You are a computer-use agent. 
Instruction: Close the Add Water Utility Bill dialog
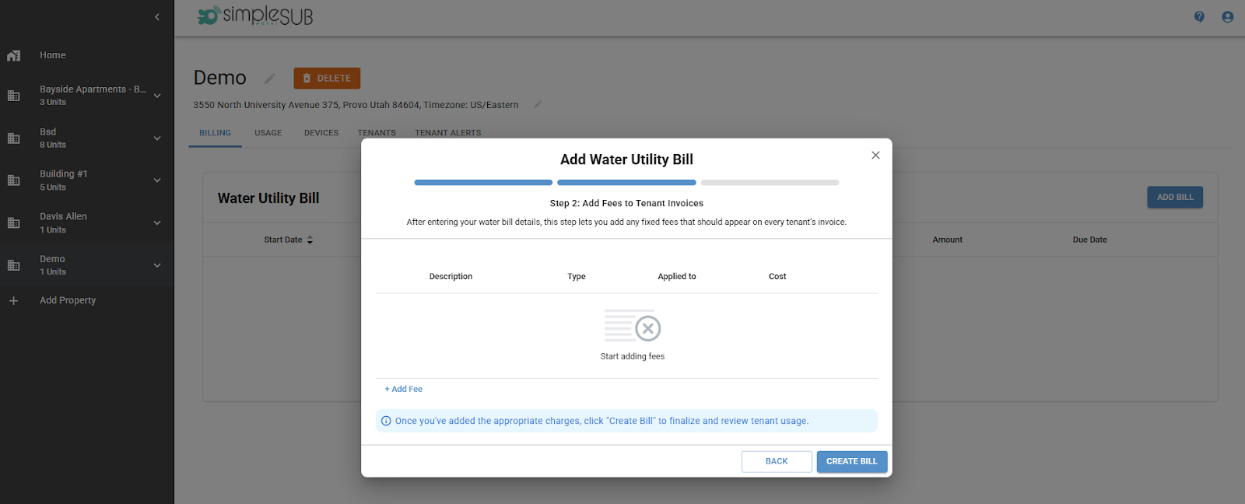click(875, 156)
